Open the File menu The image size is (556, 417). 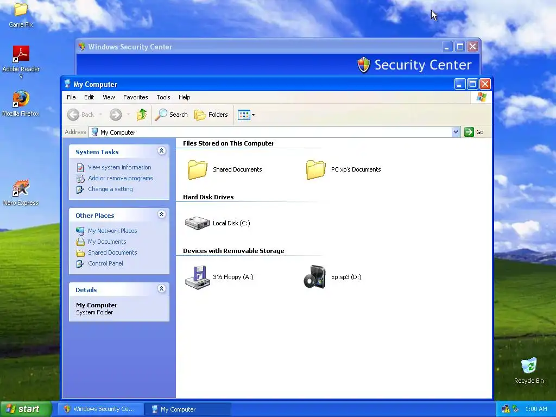coord(71,97)
